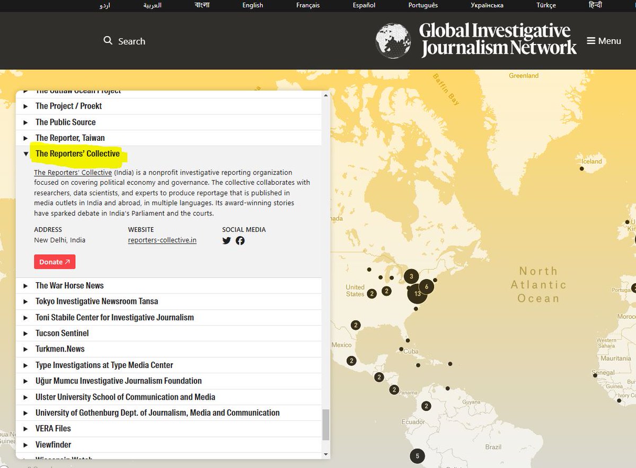Expand Ulster University School of Communication entry
636x468 pixels.
coord(169,397)
